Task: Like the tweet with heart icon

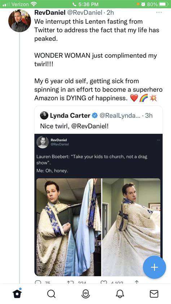Action: 104,282
